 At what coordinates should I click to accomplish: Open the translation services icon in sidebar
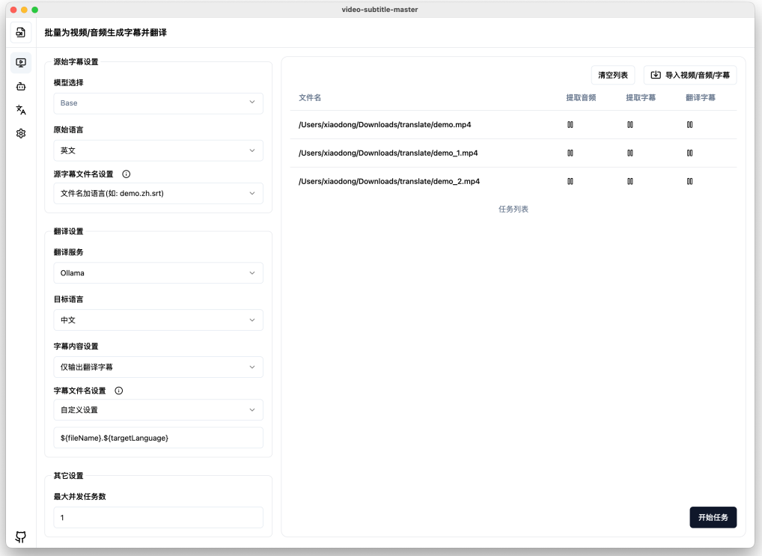pyautogui.click(x=21, y=110)
